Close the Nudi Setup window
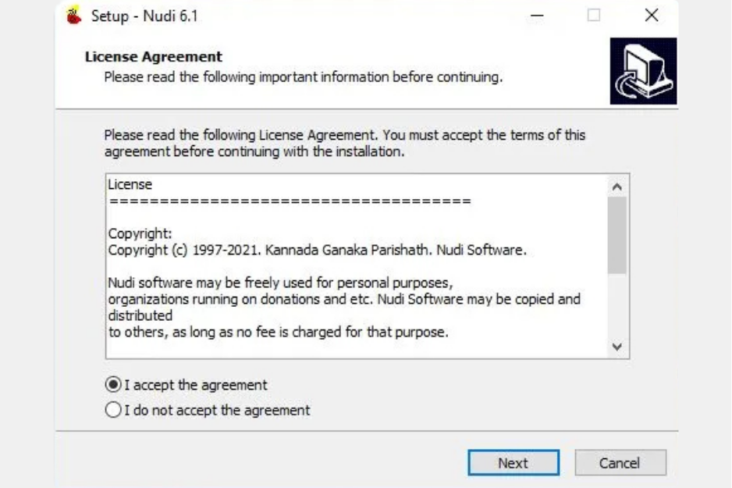Image resolution: width=732 pixels, height=488 pixels. tap(652, 16)
